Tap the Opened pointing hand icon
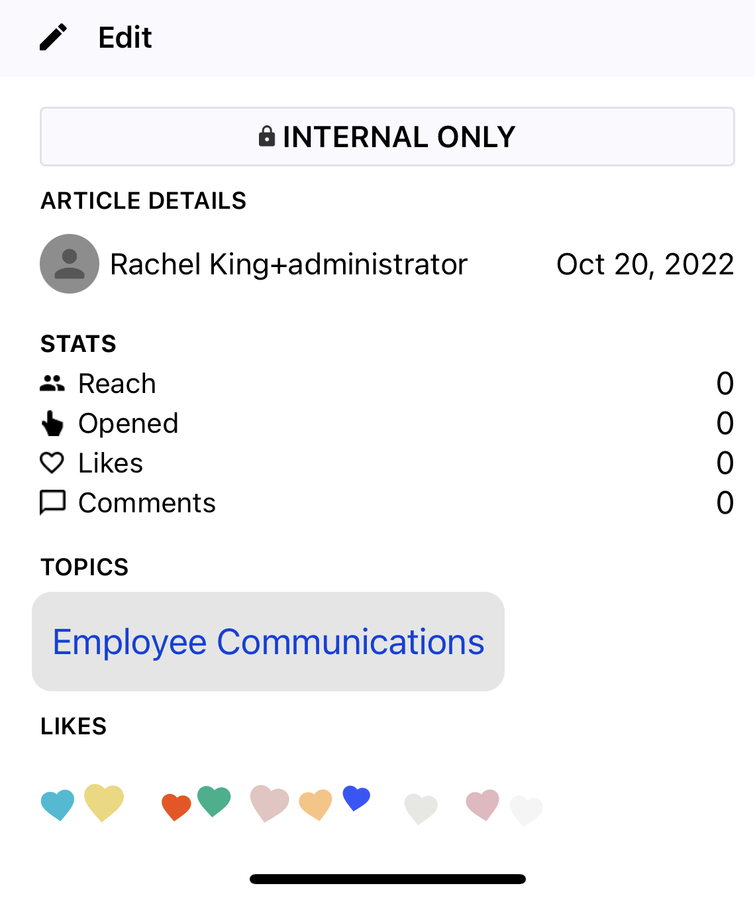Screen dimensions: 755x900 52,423
